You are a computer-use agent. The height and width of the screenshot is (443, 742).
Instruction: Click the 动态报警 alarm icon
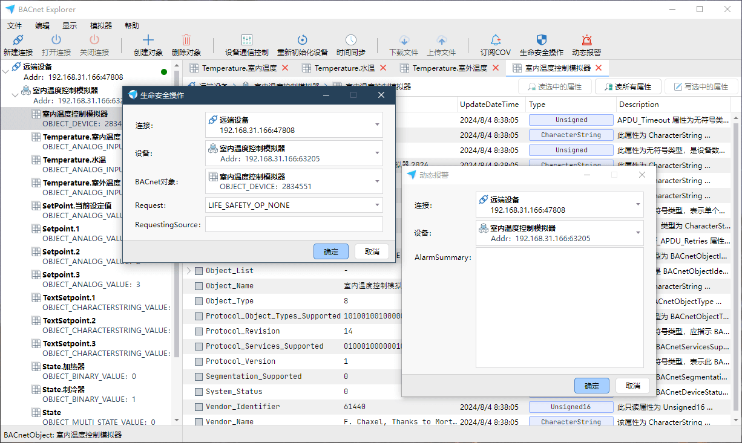coord(586,41)
